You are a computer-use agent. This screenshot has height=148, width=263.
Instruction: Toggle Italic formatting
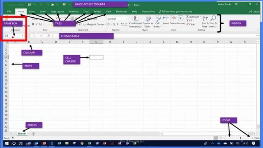[x=37, y=24]
